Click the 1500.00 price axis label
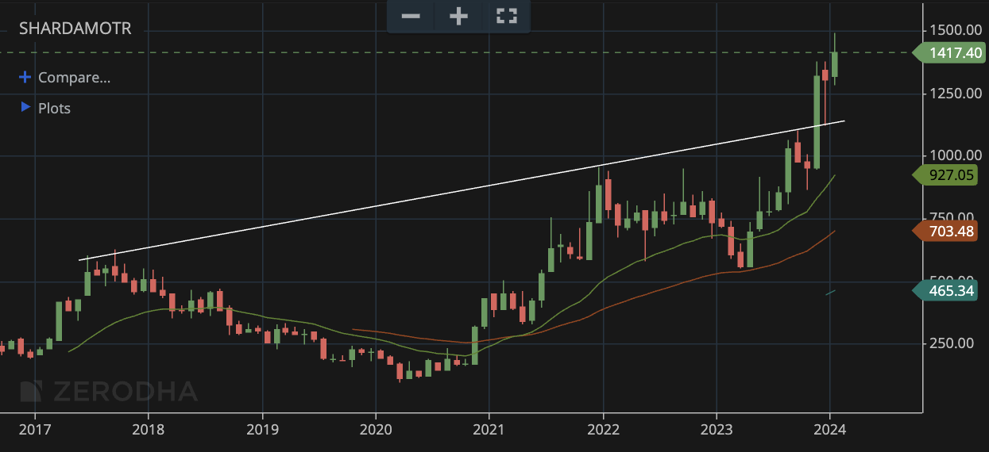 point(956,30)
